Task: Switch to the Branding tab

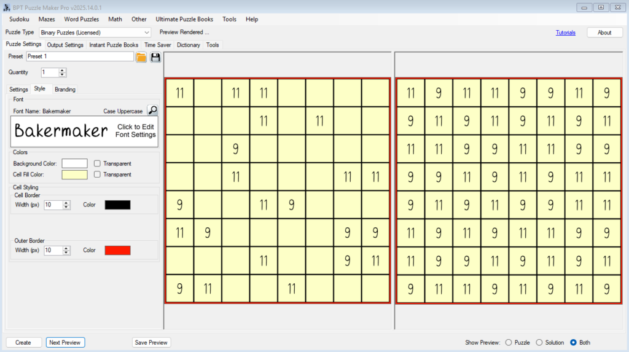Action: [x=65, y=89]
